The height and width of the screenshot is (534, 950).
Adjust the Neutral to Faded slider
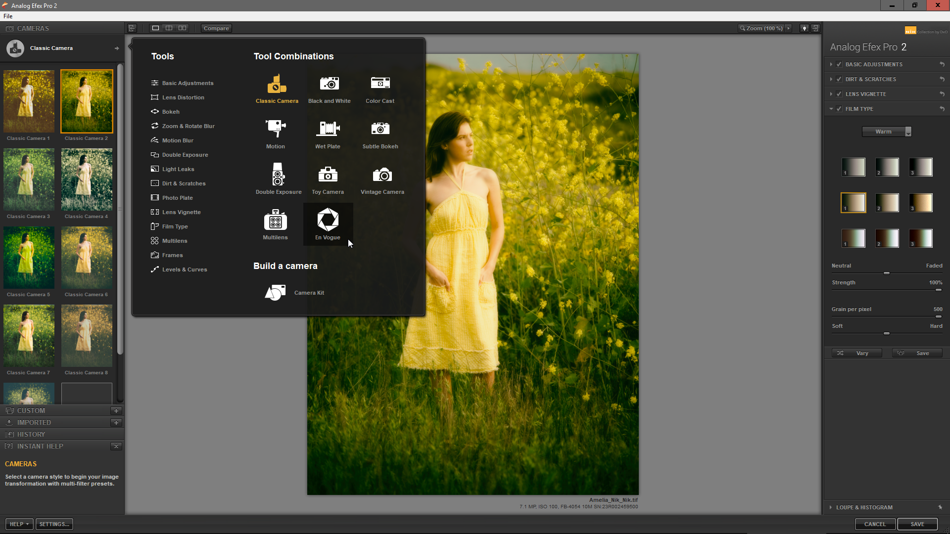887,273
